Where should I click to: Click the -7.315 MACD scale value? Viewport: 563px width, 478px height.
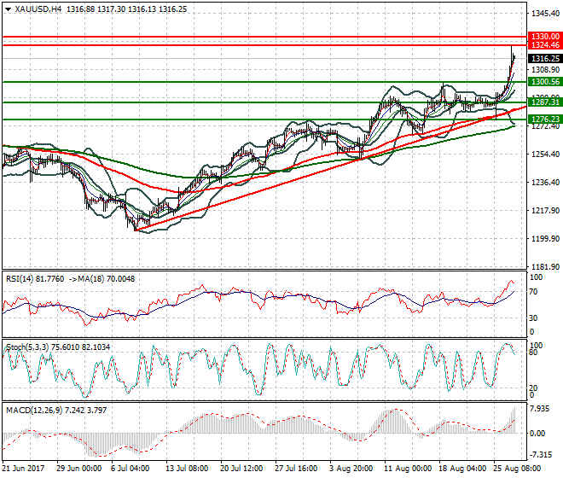pos(541,455)
